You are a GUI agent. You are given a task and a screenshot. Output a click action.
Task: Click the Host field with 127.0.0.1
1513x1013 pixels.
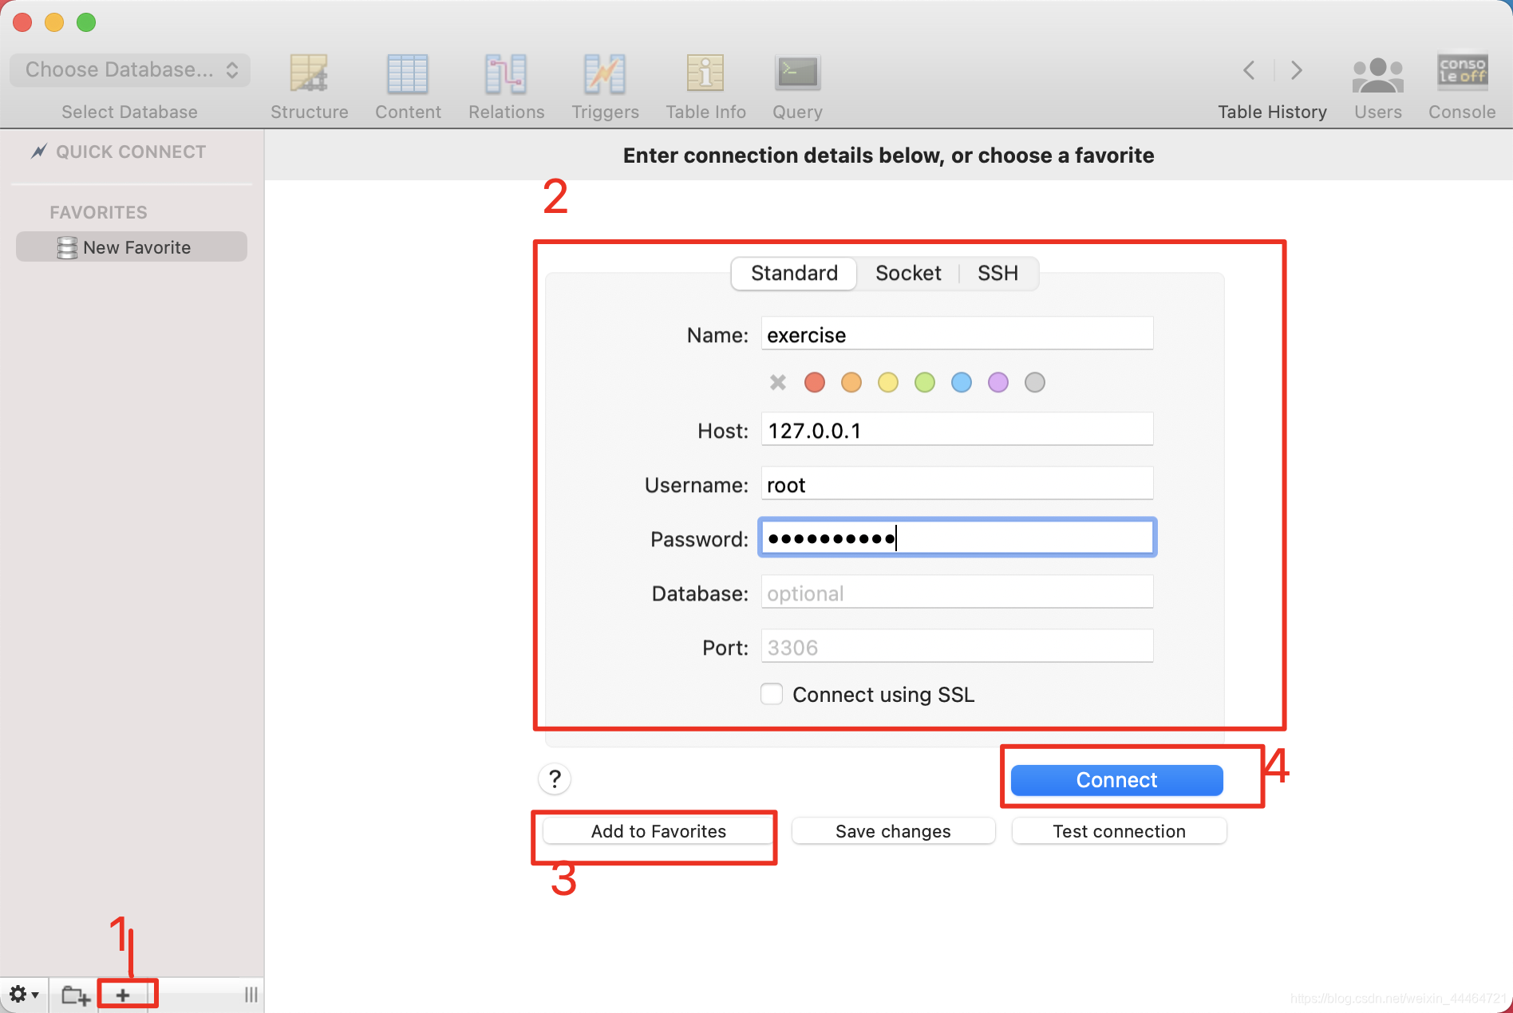point(958,430)
